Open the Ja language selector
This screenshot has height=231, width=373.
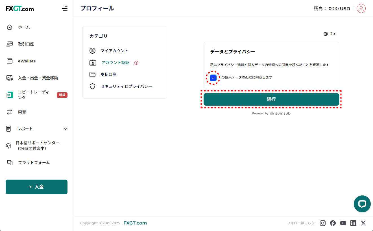pyautogui.click(x=329, y=34)
